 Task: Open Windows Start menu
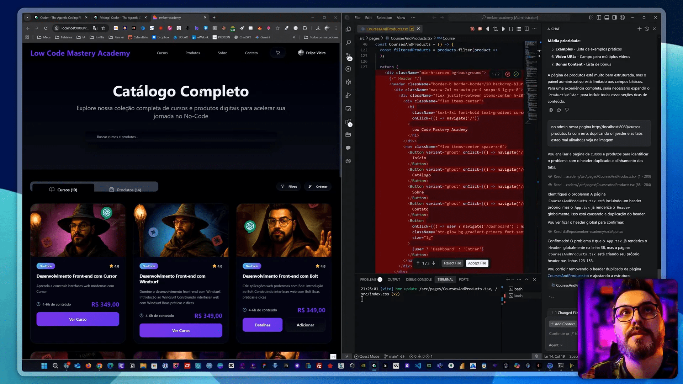pos(44,366)
